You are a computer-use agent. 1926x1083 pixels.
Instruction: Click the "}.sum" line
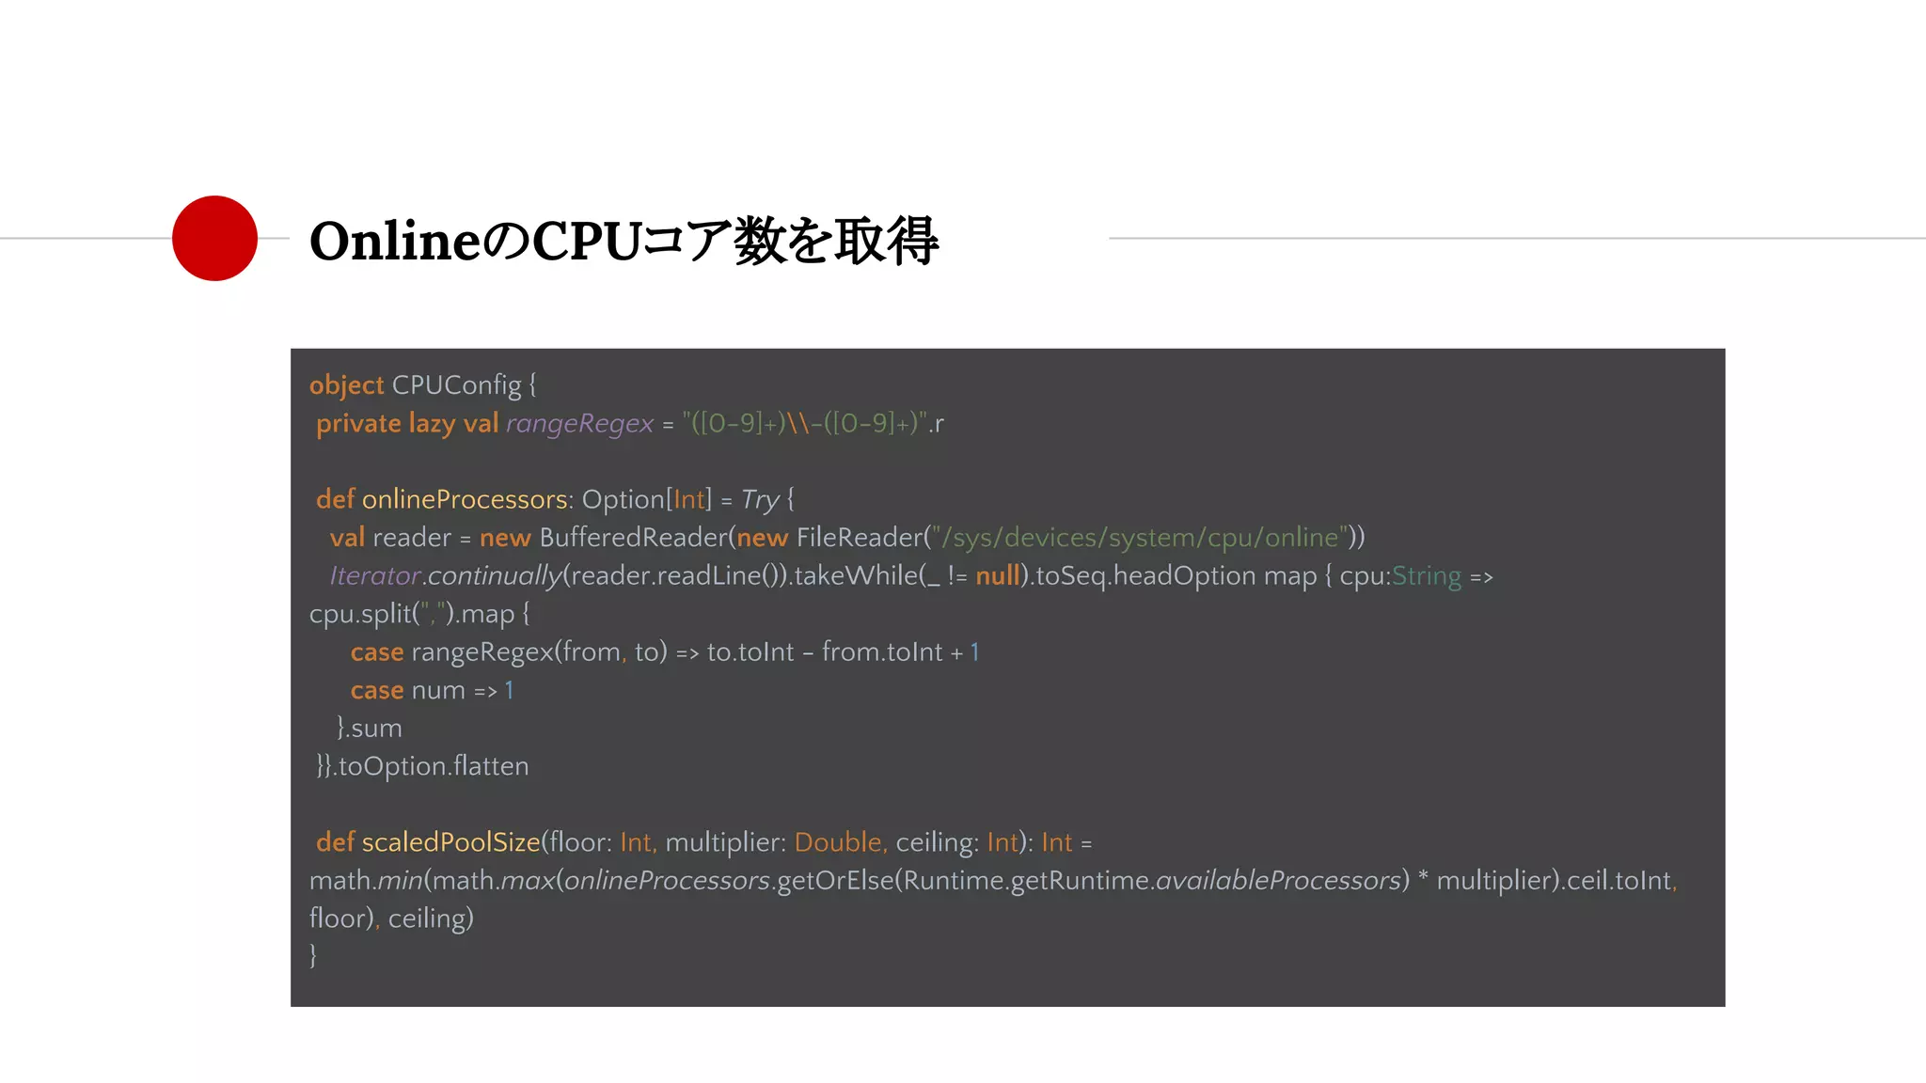(x=370, y=729)
